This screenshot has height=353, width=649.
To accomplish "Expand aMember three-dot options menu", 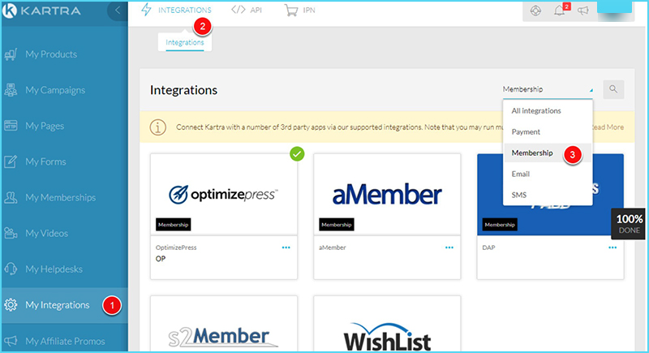I will pyautogui.click(x=449, y=248).
